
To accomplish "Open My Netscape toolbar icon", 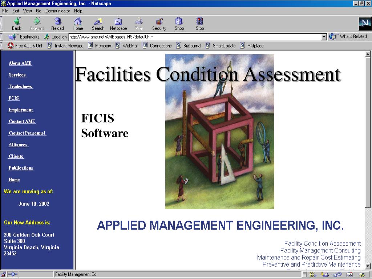I will [118, 21].
